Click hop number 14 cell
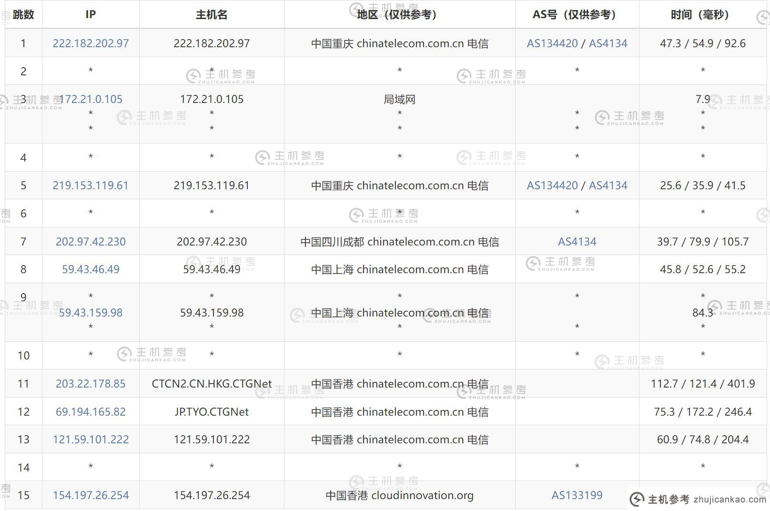This screenshot has height=511, width=770. (23, 468)
